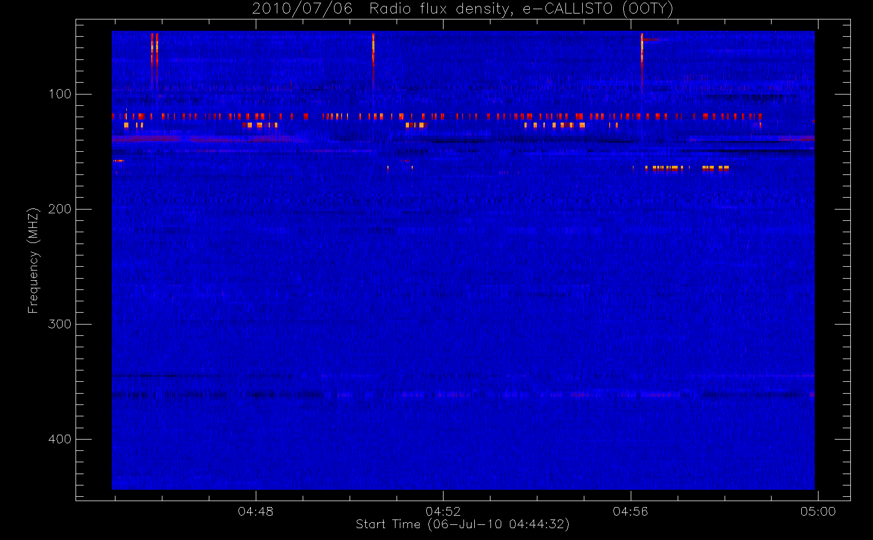873x540 pixels.
Task: Click the 04:56 time tick label
Action: coord(631,511)
